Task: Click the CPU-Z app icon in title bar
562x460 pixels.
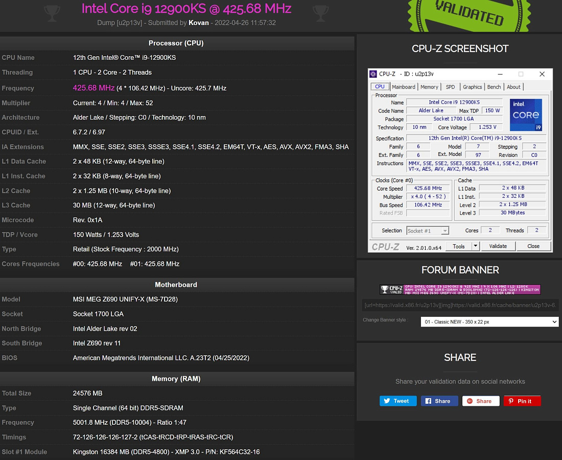Action: pos(373,74)
